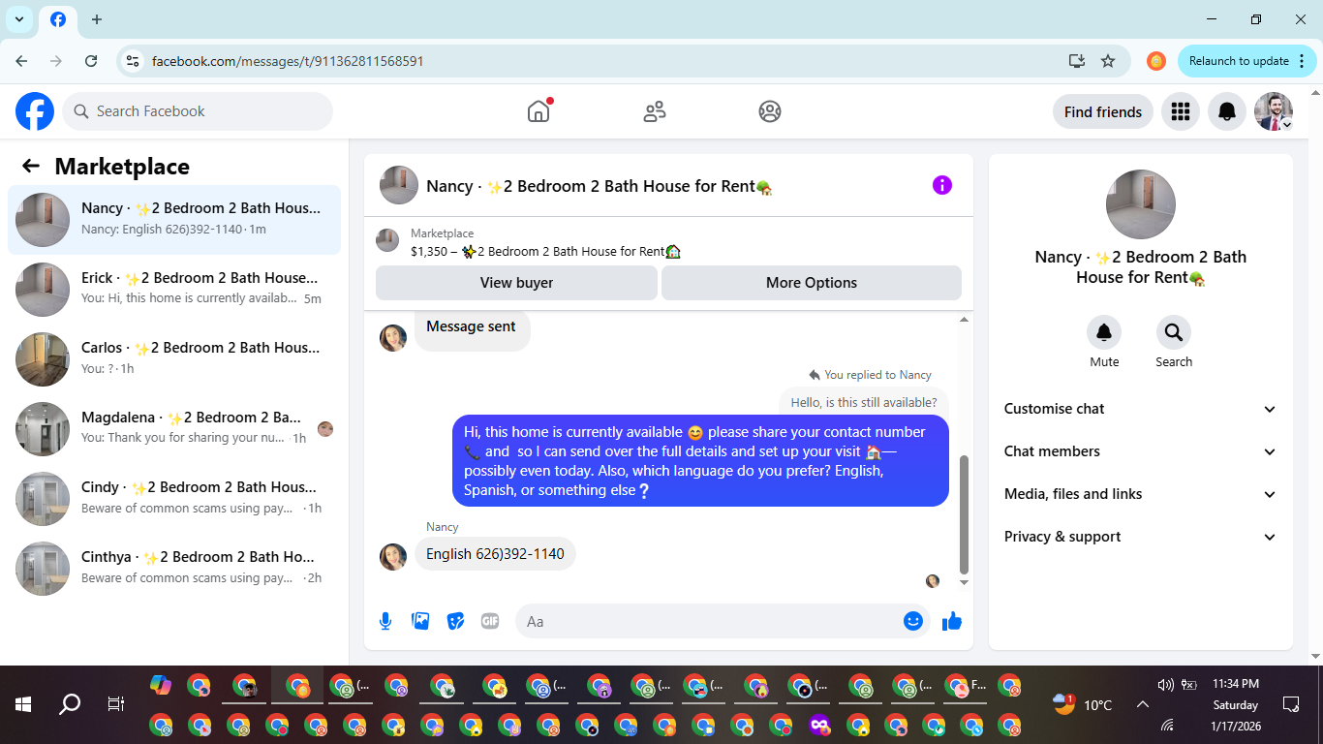
Task: Expand Privacy & support section
Action: tap(1141, 537)
